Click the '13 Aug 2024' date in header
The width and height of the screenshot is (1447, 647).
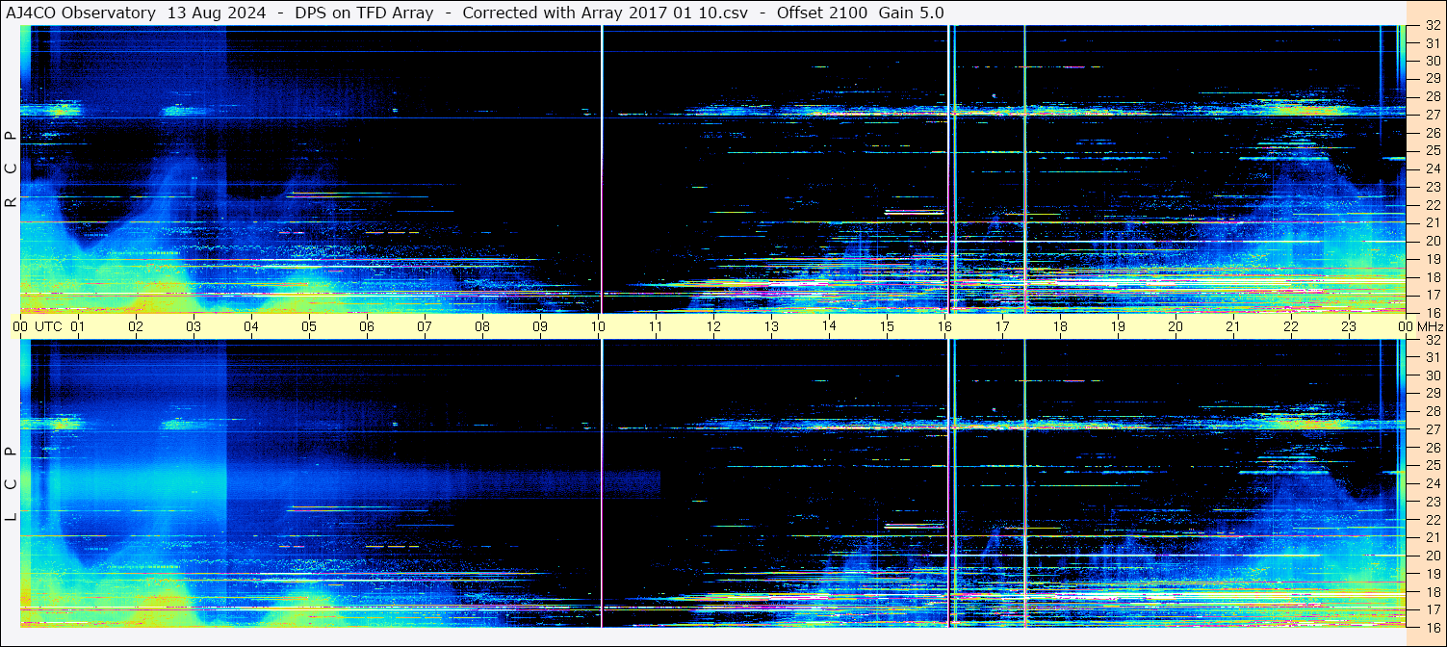pyautogui.click(x=217, y=13)
